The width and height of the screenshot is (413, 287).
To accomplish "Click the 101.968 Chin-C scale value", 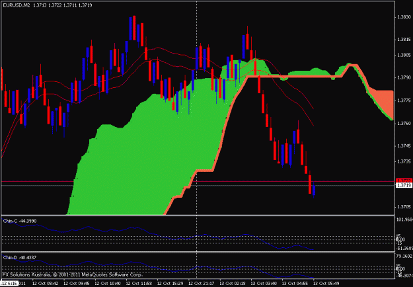I will point(404,220).
